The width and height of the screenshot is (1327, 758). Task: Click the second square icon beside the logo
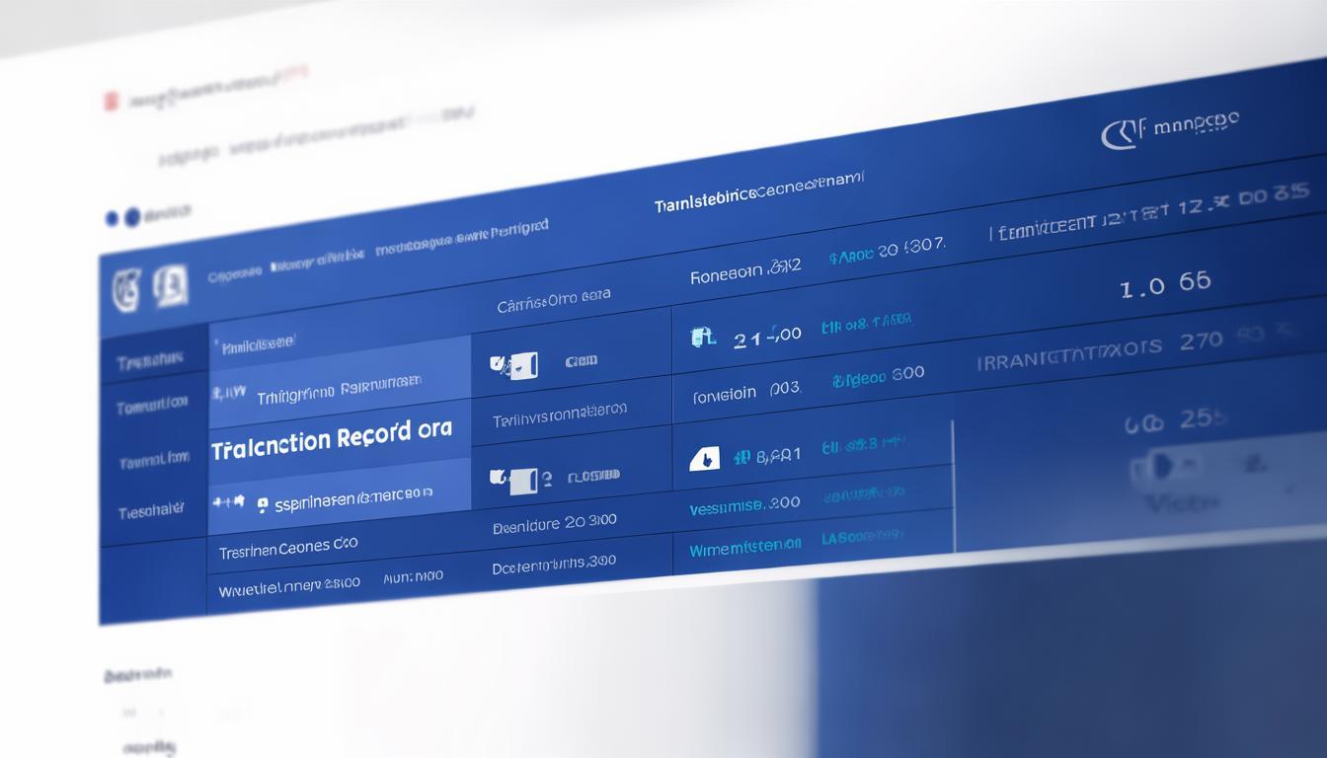pos(171,287)
